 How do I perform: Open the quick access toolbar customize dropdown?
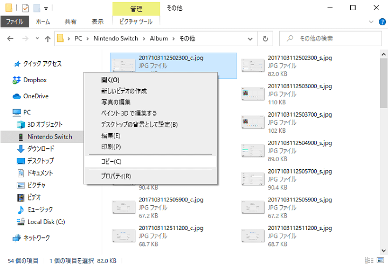point(46,9)
